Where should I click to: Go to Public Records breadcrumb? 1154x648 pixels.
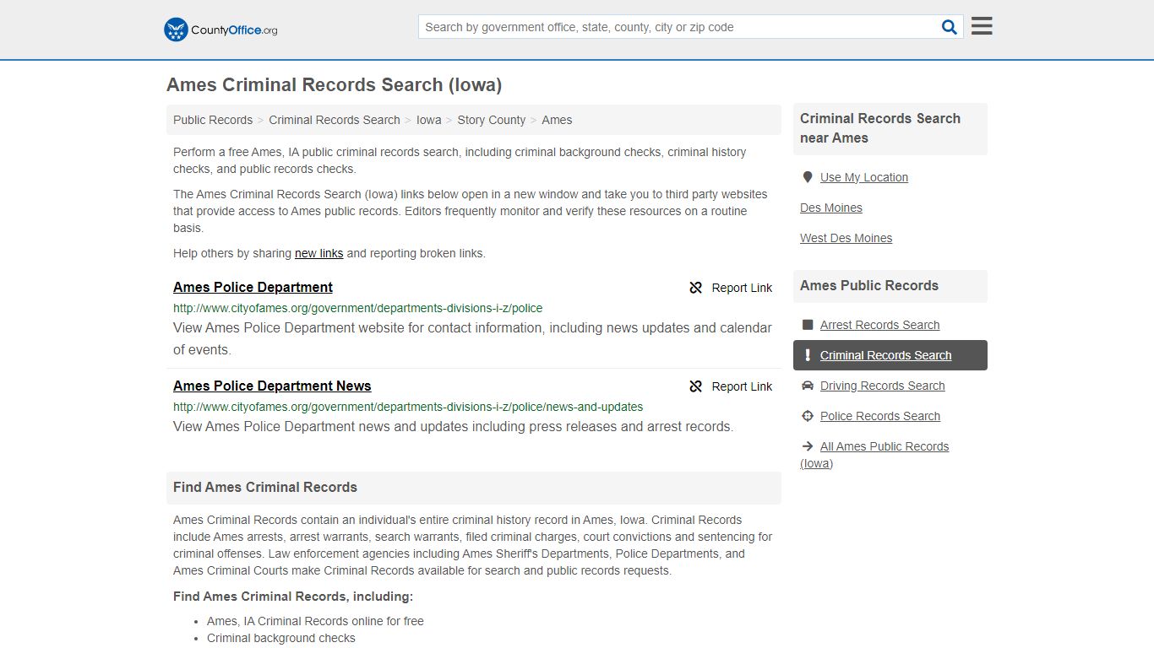coord(213,120)
